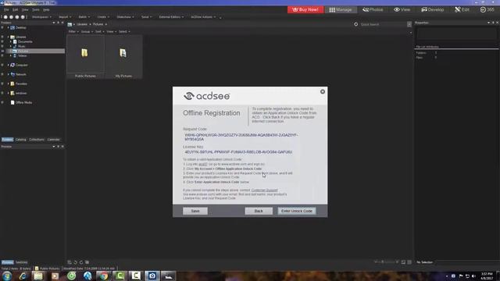
Task: Click the Back button in dialog
Action: 259,211
